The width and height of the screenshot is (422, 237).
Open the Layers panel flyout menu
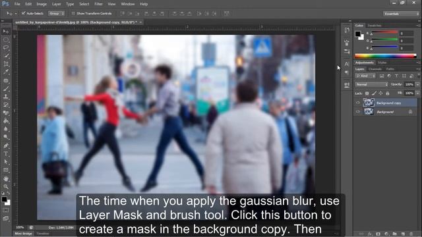pos(418,69)
